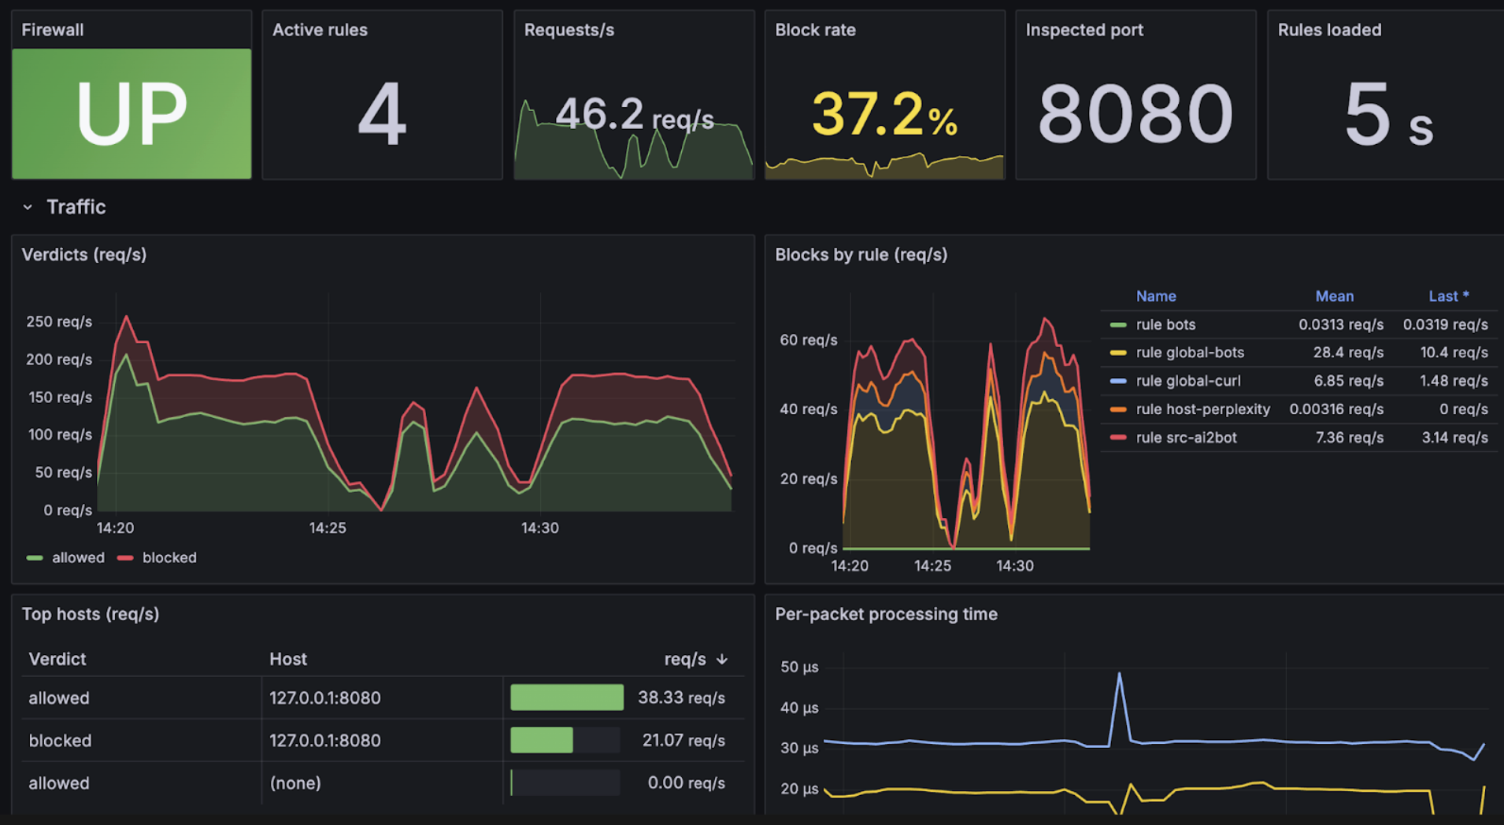The image size is (1504, 825).
Task: Open the Inspected port panel title
Action: [1084, 30]
